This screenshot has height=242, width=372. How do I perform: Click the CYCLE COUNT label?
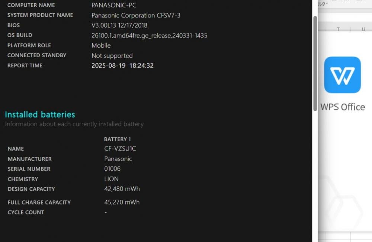tap(26, 212)
